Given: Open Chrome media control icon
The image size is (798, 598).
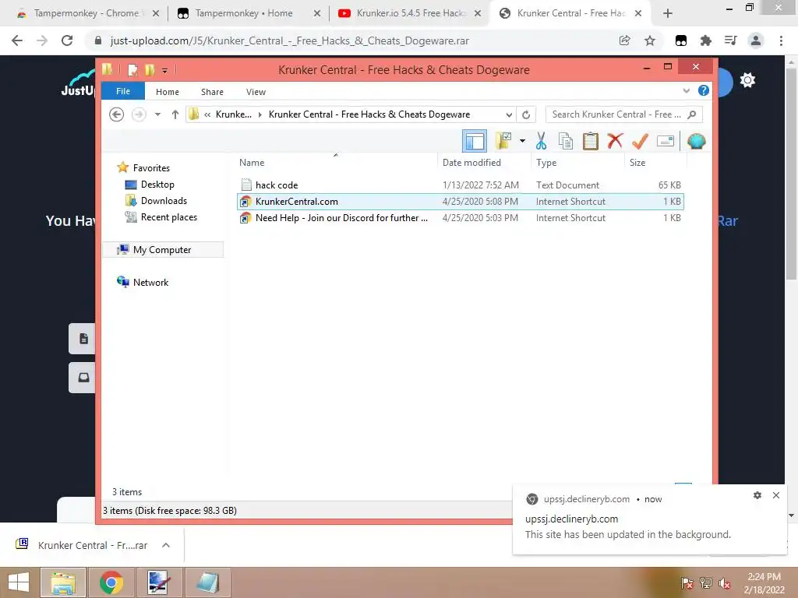Looking at the screenshot, I should click(x=730, y=40).
